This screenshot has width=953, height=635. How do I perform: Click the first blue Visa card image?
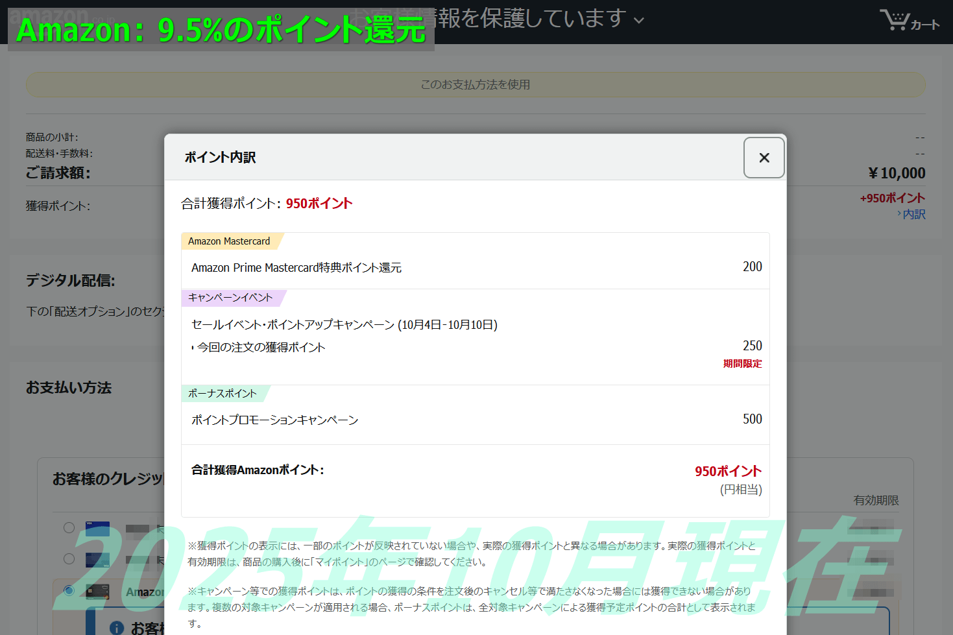tap(97, 528)
